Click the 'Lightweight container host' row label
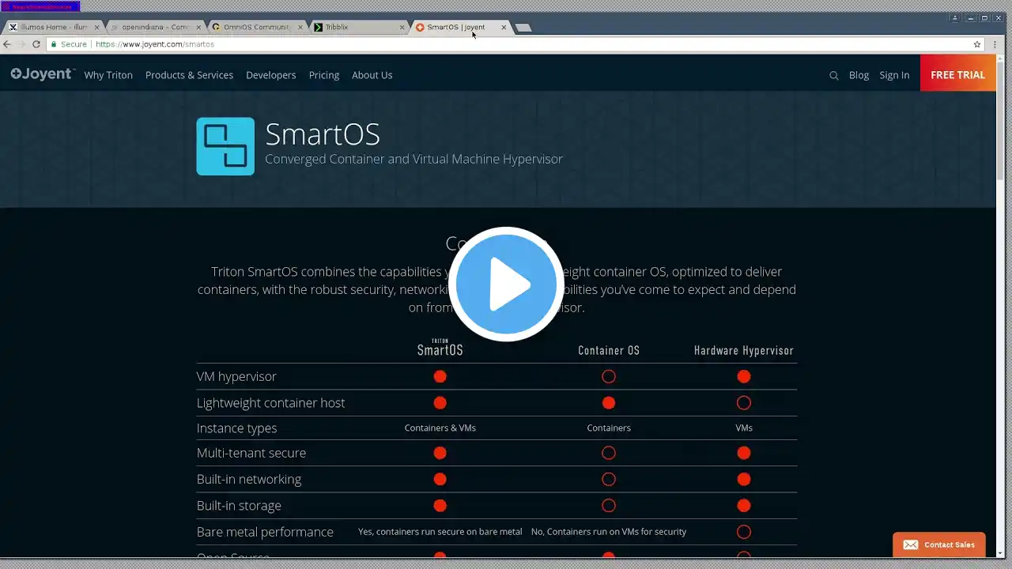 coord(270,403)
